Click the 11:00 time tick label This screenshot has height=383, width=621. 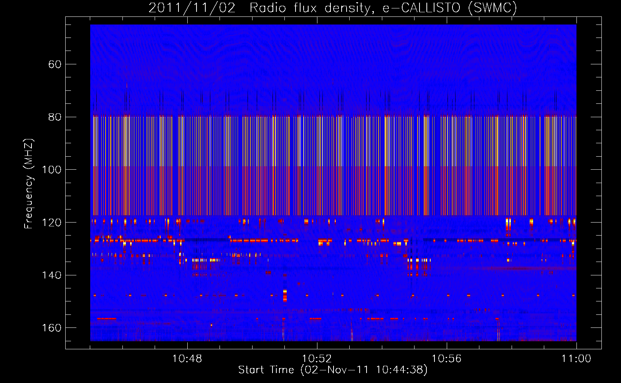pyautogui.click(x=576, y=359)
